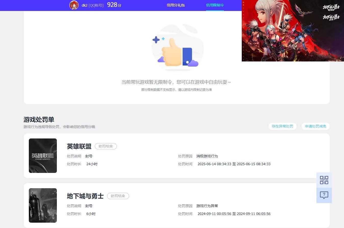
Task: Open the help question chat icon
Action: 324,195
